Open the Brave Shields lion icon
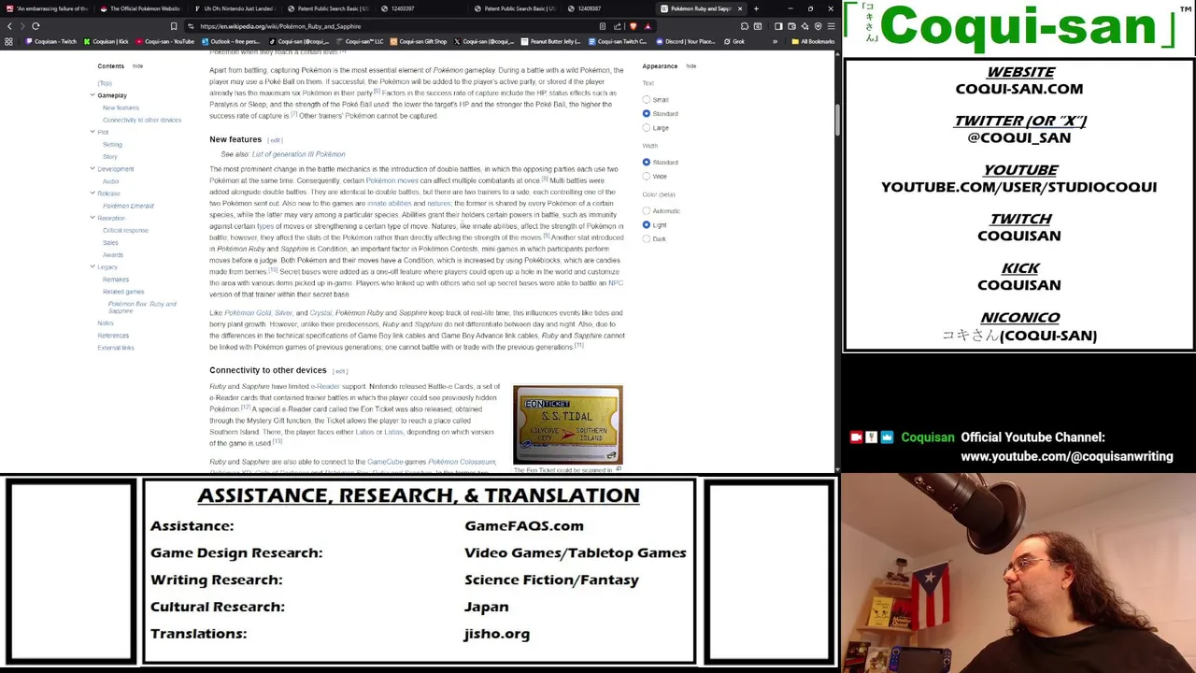 [634, 26]
